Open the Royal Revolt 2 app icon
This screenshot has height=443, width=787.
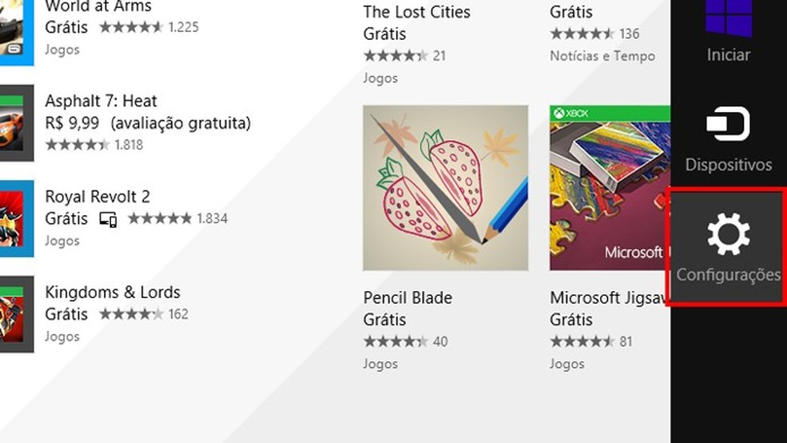click(16, 218)
